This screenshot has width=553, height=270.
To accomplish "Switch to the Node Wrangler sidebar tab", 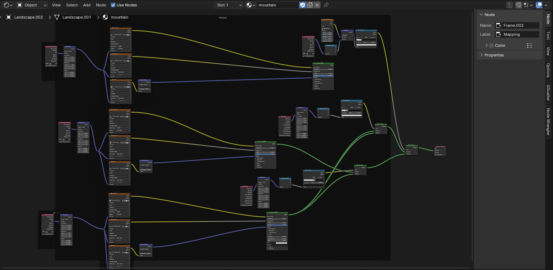I will (548, 122).
